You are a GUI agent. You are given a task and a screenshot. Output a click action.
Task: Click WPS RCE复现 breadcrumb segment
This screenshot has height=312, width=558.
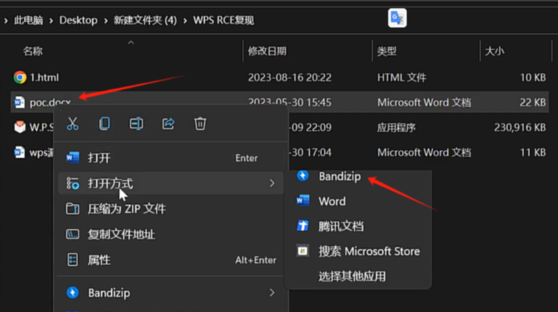tap(223, 20)
